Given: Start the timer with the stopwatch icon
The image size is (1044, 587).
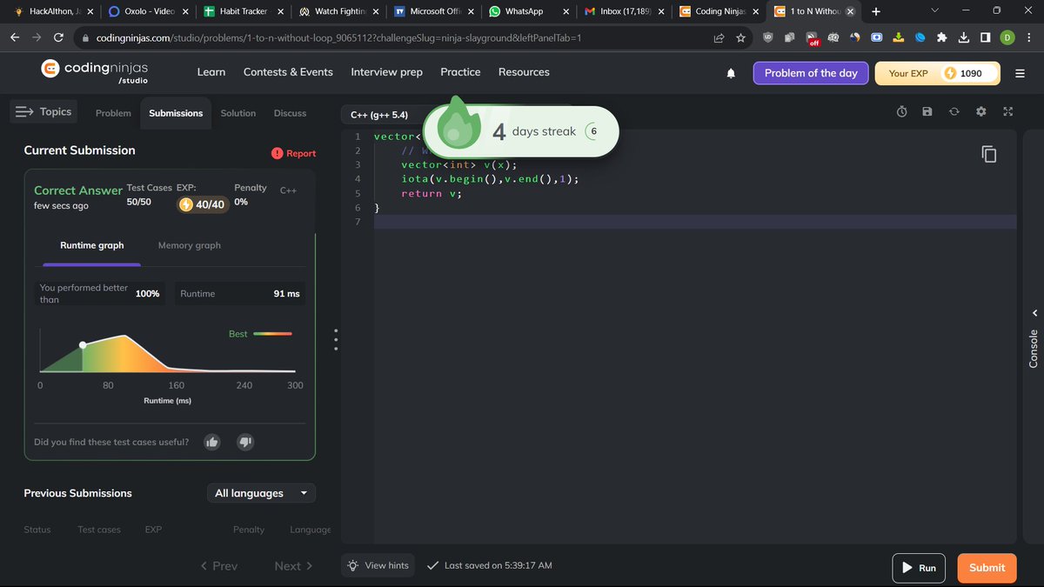Looking at the screenshot, I should coord(901,111).
